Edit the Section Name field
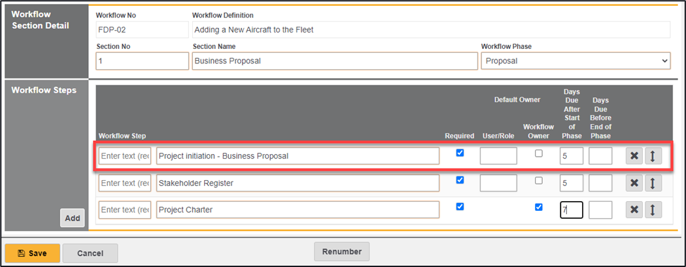The width and height of the screenshot is (686, 267). point(335,61)
